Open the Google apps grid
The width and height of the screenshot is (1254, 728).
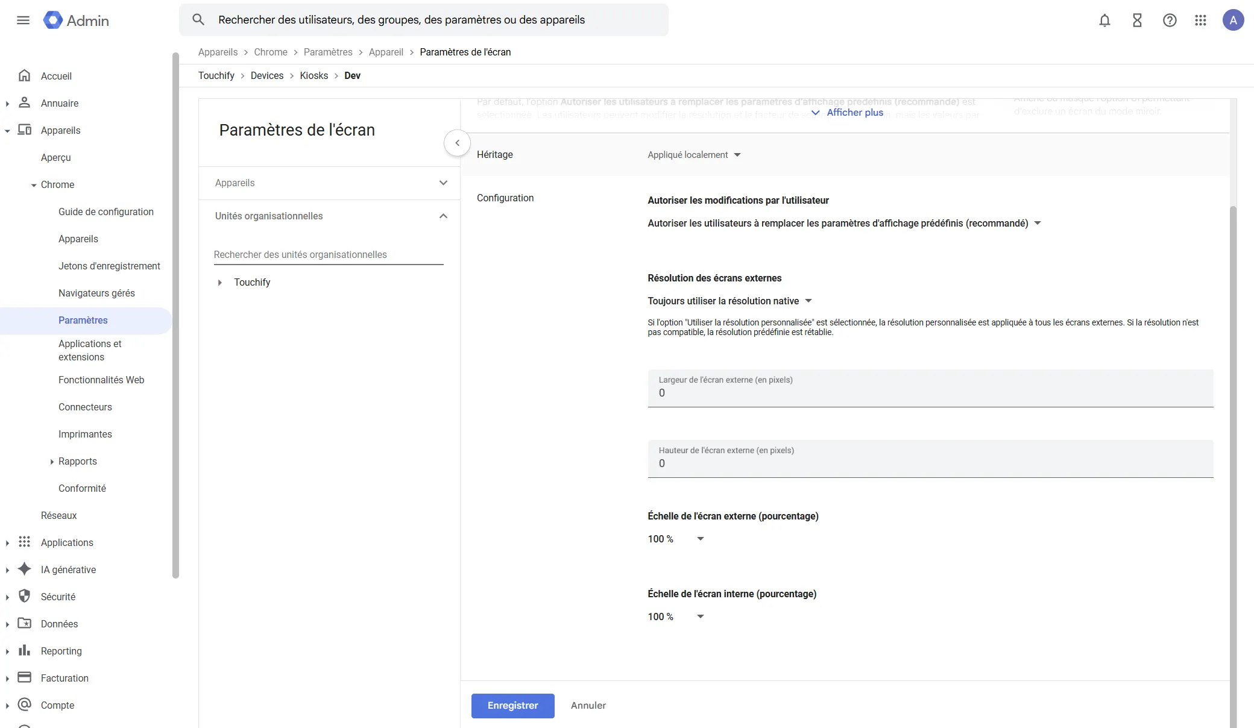click(x=1201, y=20)
